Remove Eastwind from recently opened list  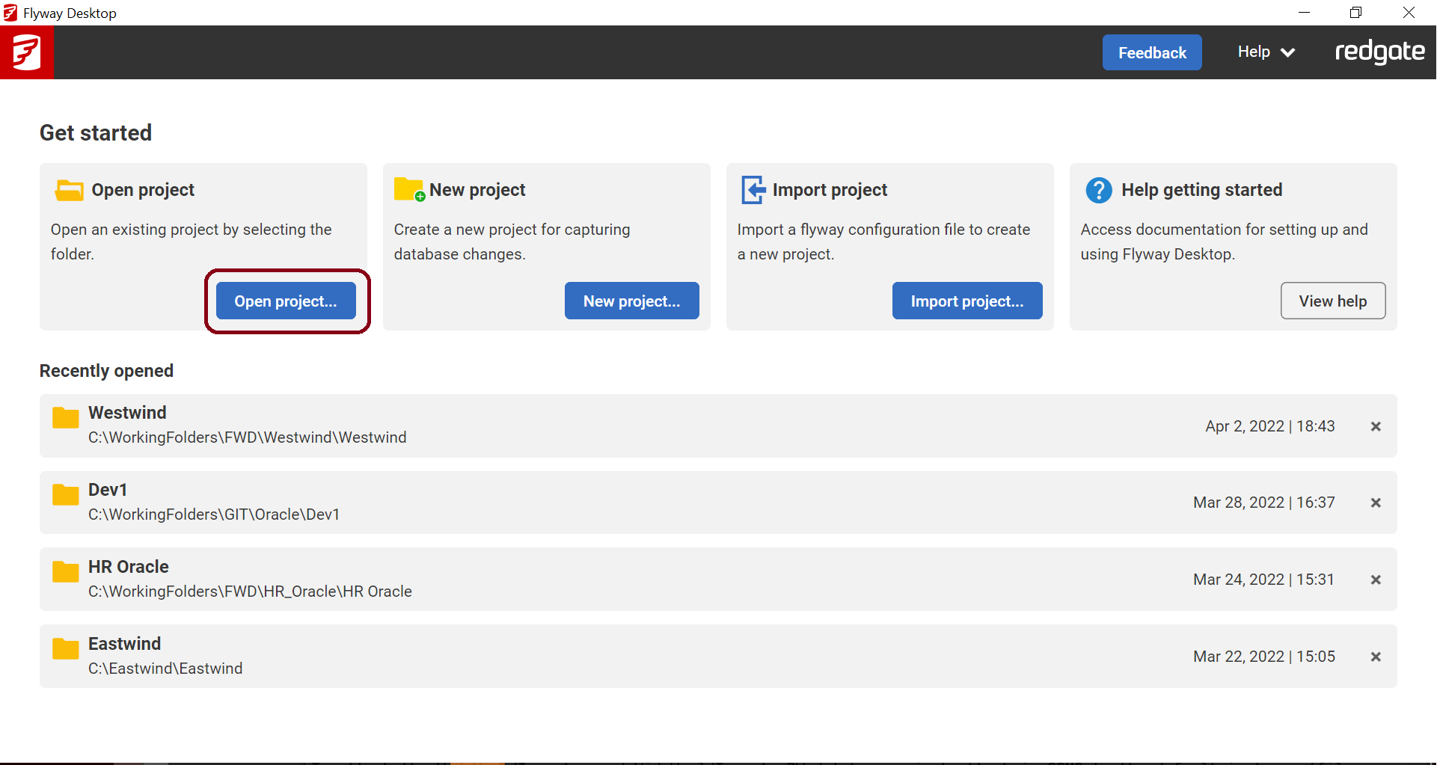pos(1376,657)
